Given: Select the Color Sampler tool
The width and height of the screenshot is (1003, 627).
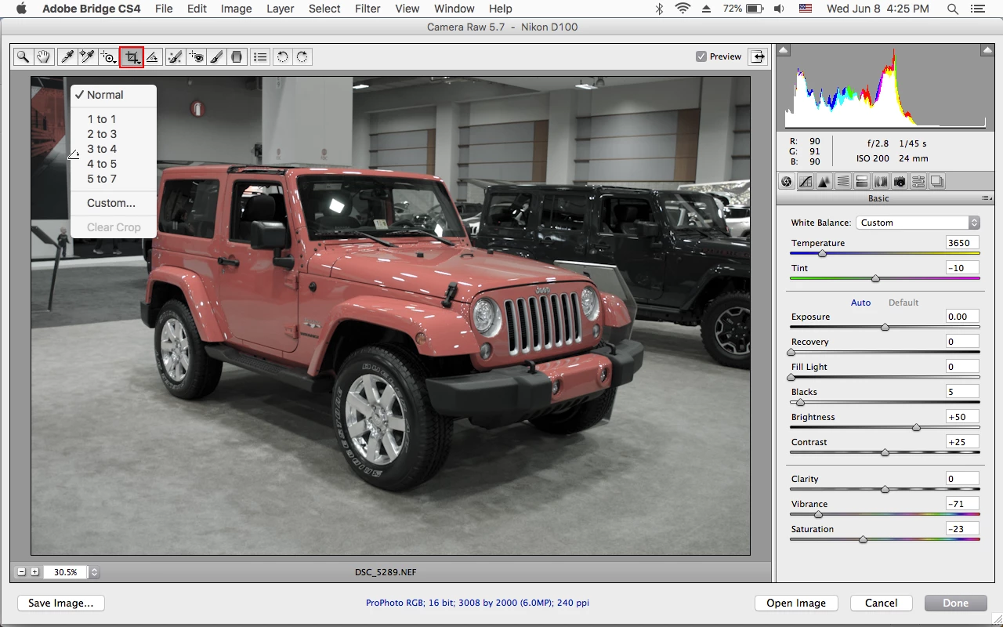Looking at the screenshot, I should point(87,56).
